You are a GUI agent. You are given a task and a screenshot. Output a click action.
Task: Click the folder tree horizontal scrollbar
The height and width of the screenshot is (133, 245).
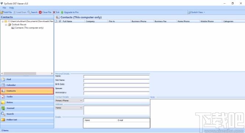27,73
